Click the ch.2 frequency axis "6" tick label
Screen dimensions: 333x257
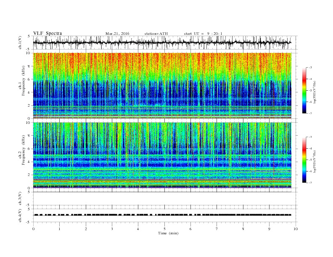[x=29, y=149]
